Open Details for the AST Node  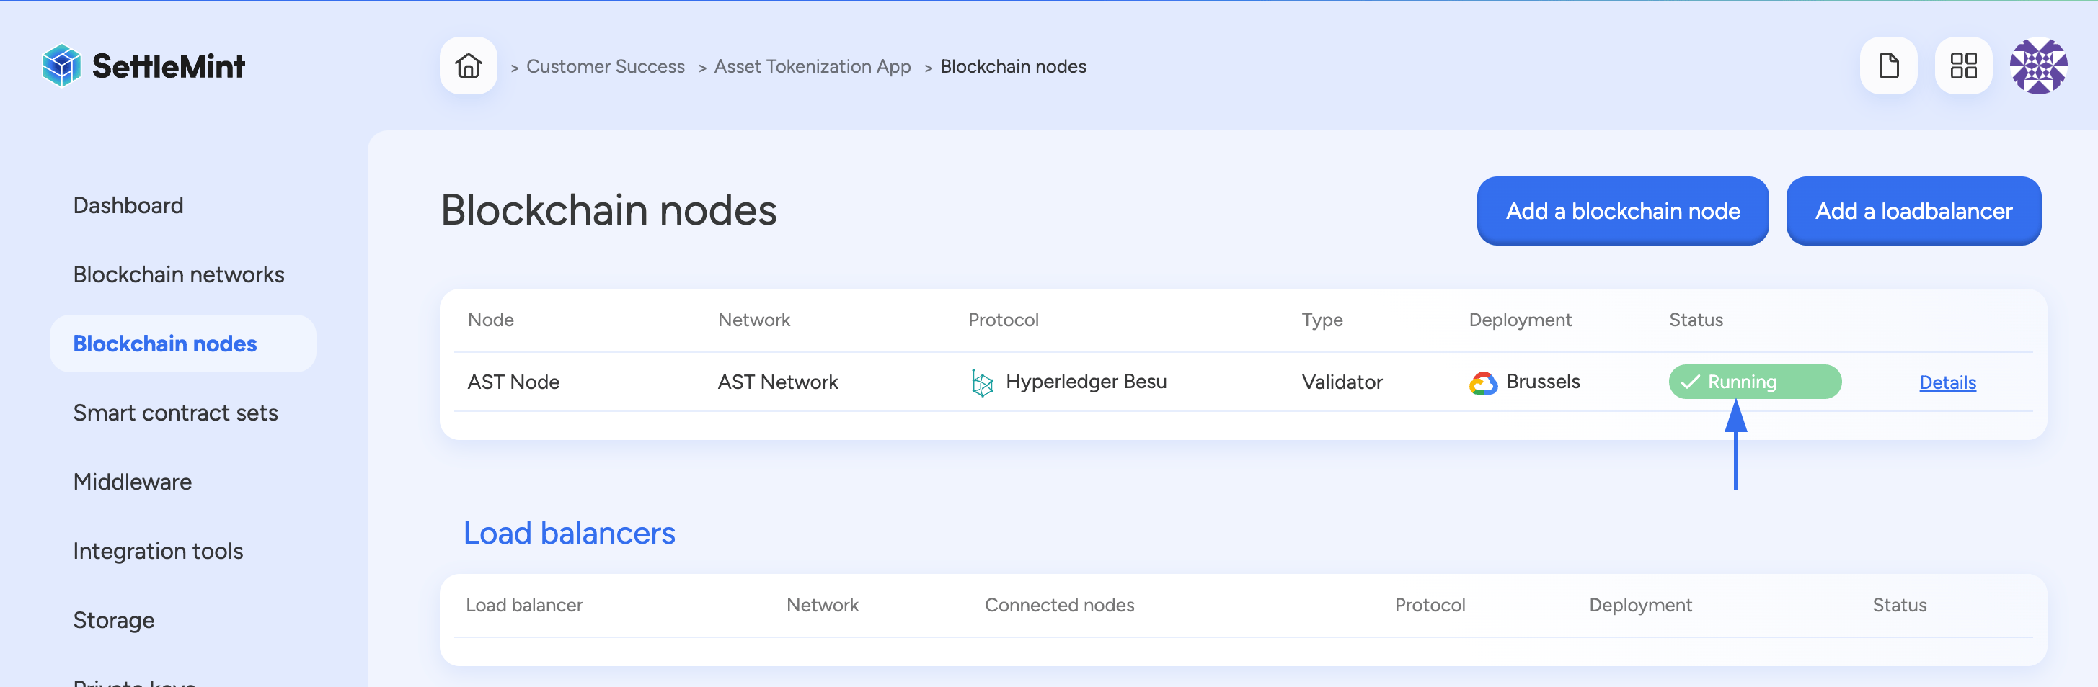click(1947, 382)
